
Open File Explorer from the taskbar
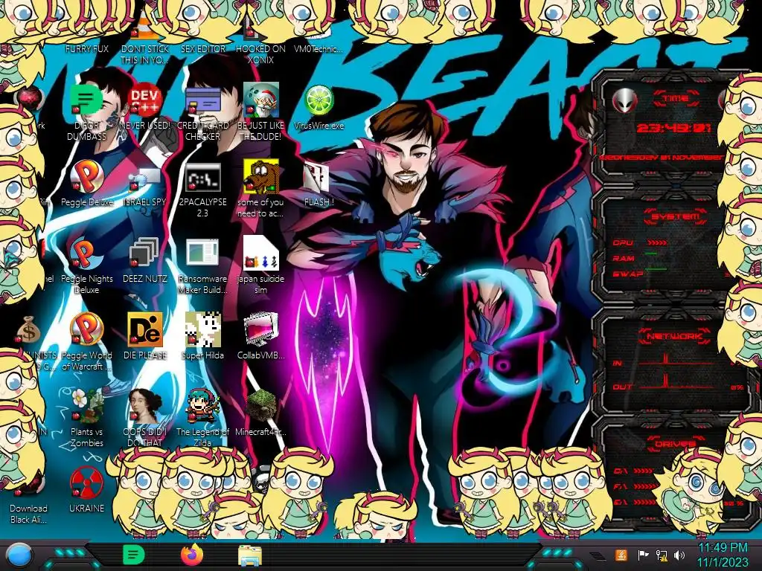pos(250,555)
